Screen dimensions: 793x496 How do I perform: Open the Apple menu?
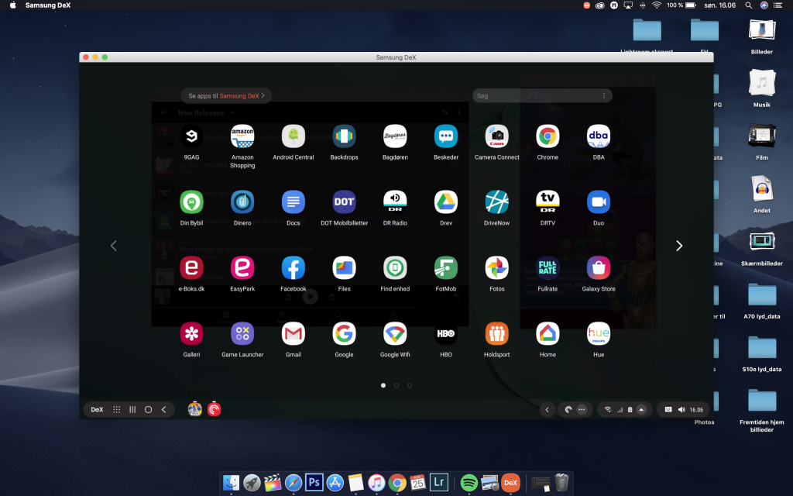(13, 5)
